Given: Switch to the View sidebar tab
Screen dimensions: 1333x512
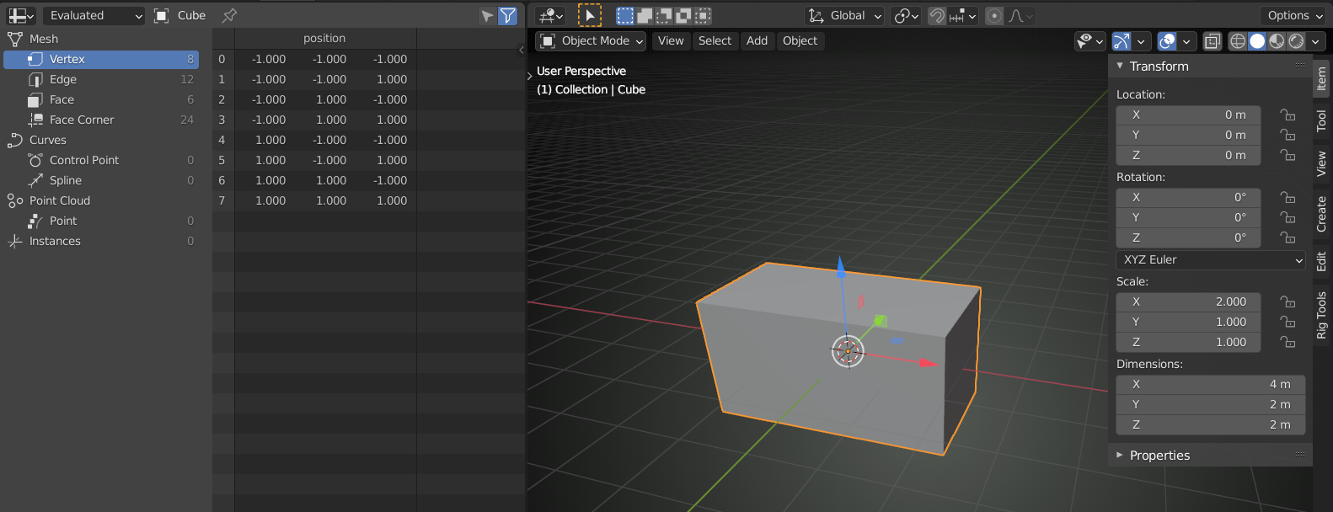Looking at the screenshot, I should point(1321,163).
